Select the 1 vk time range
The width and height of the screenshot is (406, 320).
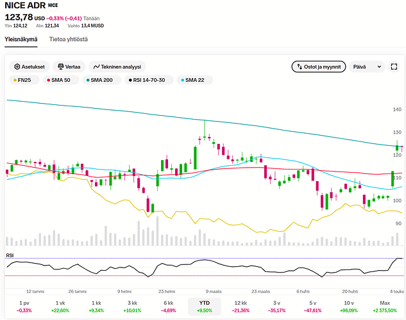60,307
